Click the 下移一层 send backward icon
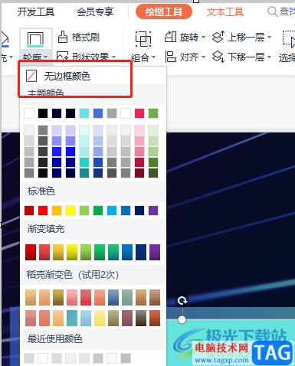The height and width of the screenshot is (366, 295). coord(218,57)
